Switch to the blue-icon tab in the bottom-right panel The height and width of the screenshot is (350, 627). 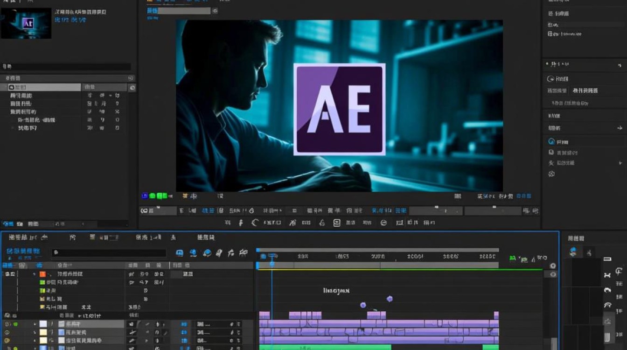click(573, 252)
